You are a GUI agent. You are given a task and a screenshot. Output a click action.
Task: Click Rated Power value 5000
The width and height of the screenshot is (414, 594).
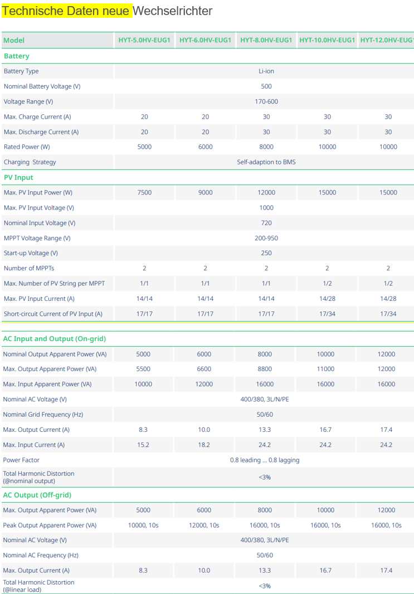[144, 147]
